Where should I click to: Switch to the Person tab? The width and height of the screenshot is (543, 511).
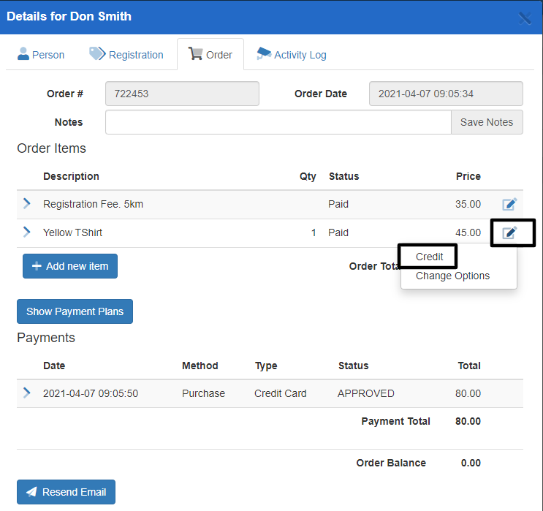pos(41,55)
